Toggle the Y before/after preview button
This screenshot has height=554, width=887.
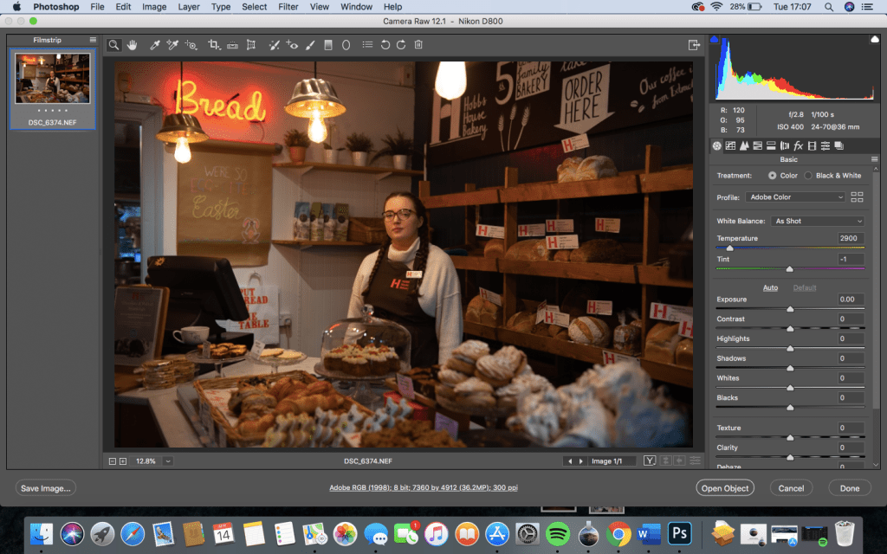click(650, 461)
